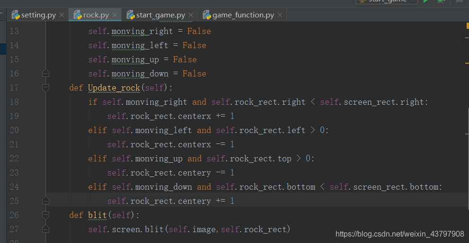This screenshot has width=469, height=243.
Task: Click the warning stripe mark beside line 13
Action: click(x=467, y=38)
